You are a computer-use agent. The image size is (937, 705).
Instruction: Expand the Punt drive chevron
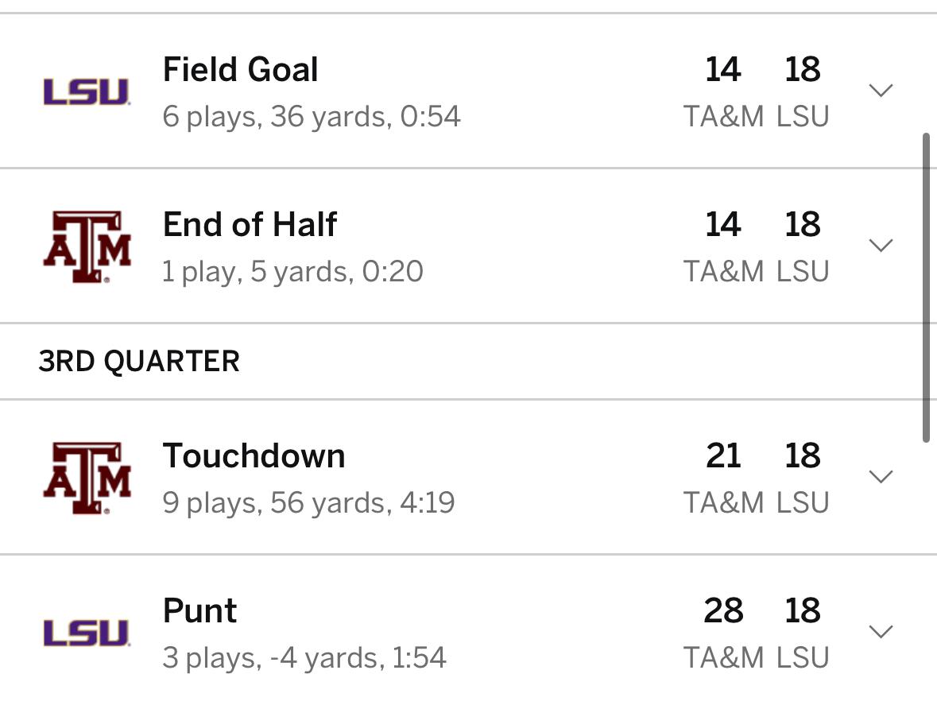(x=881, y=632)
